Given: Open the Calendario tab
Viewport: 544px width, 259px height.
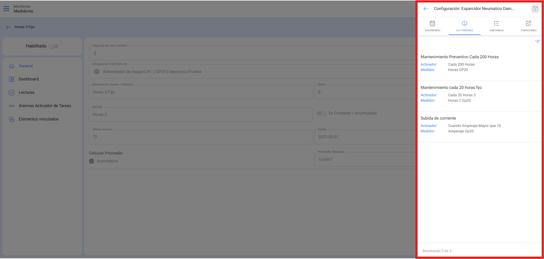Looking at the screenshot, I should click(432, 26).
